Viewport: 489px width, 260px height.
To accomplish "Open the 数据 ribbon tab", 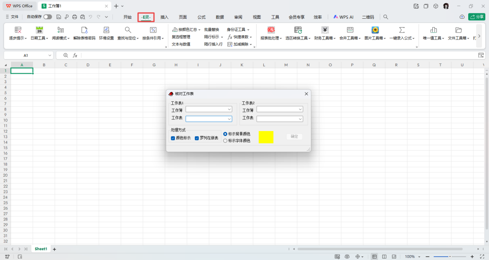I will point(220,17).
